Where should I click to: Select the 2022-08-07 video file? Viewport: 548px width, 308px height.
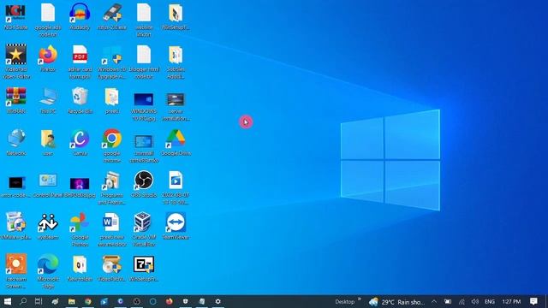pos(176,188)
